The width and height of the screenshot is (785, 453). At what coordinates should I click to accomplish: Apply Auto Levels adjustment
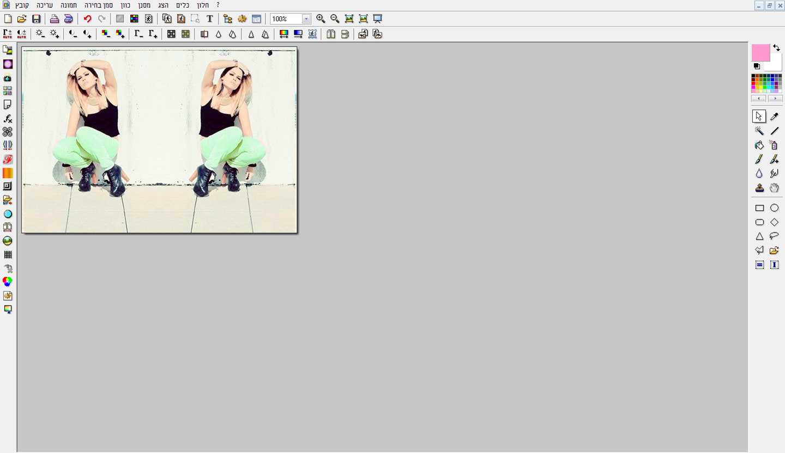pos(8,34)
